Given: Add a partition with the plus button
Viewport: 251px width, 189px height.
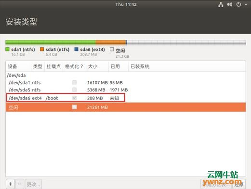Looking at the screenshot, I should click(10, 184).
